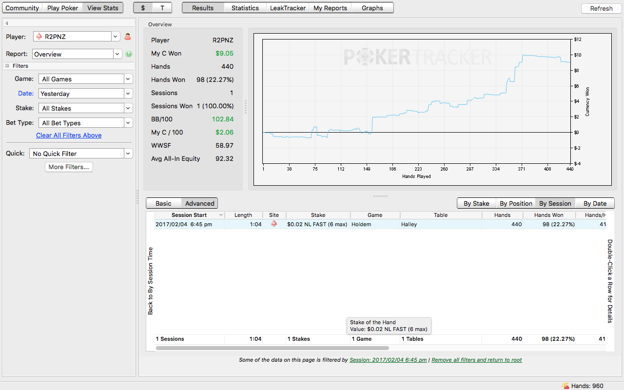Viewport: 624px width, 390px height.
Task: Group results By Position
Action: pos(516,203)
